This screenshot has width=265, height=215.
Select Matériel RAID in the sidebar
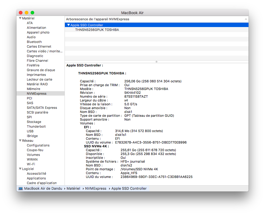[x=37, y=84]
